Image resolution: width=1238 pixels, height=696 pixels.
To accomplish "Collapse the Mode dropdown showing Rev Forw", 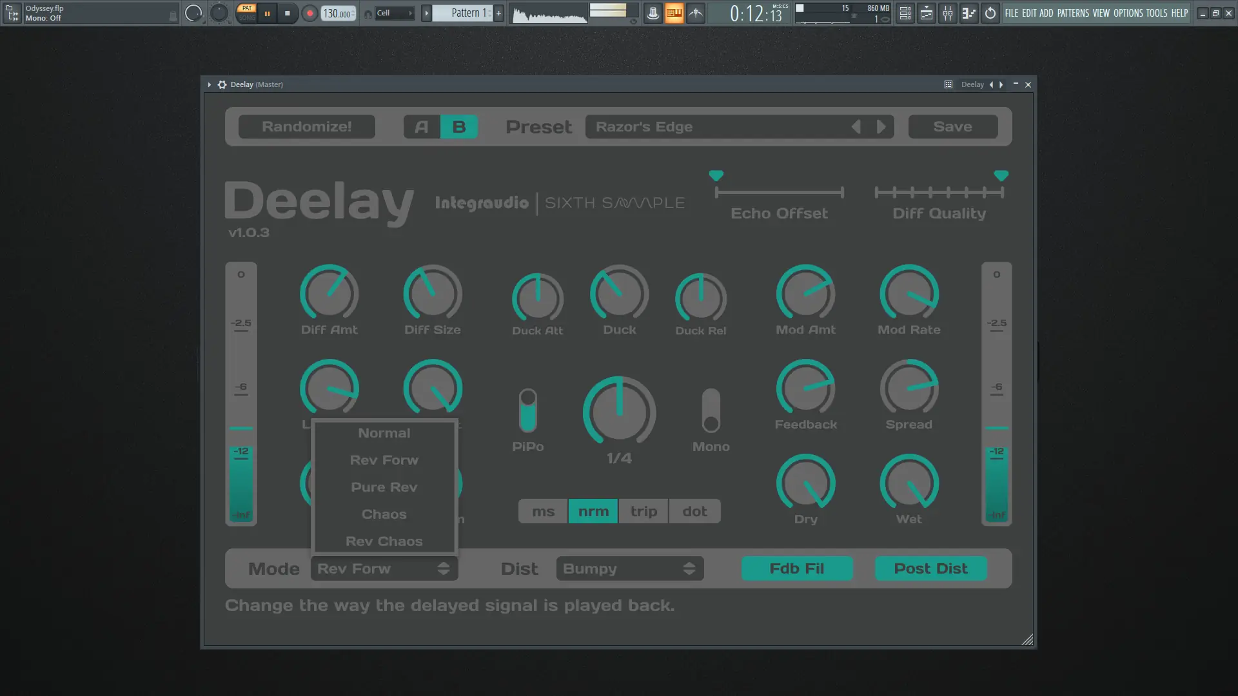I will (x=384, y=568).
